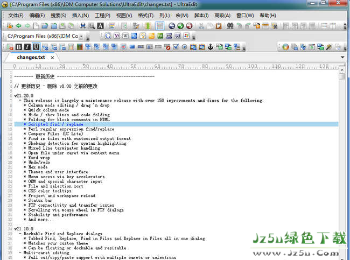Click the red round toolbar icon

coord(190,26)
